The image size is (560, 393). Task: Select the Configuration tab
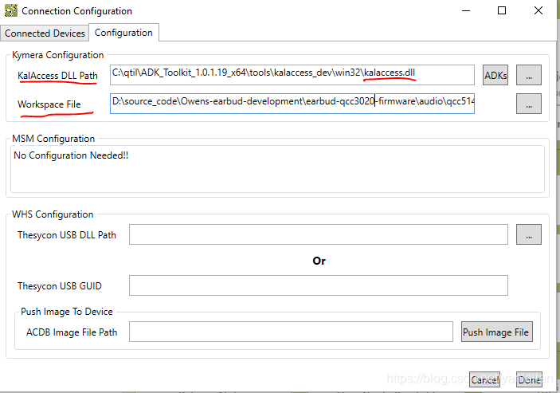123,33
